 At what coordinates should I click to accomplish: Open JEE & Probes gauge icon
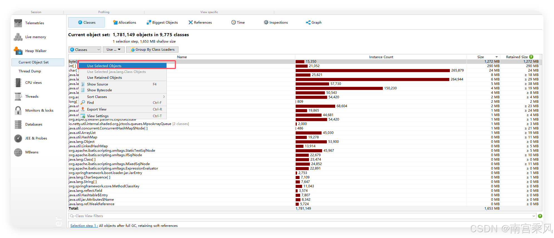(18, 138)
